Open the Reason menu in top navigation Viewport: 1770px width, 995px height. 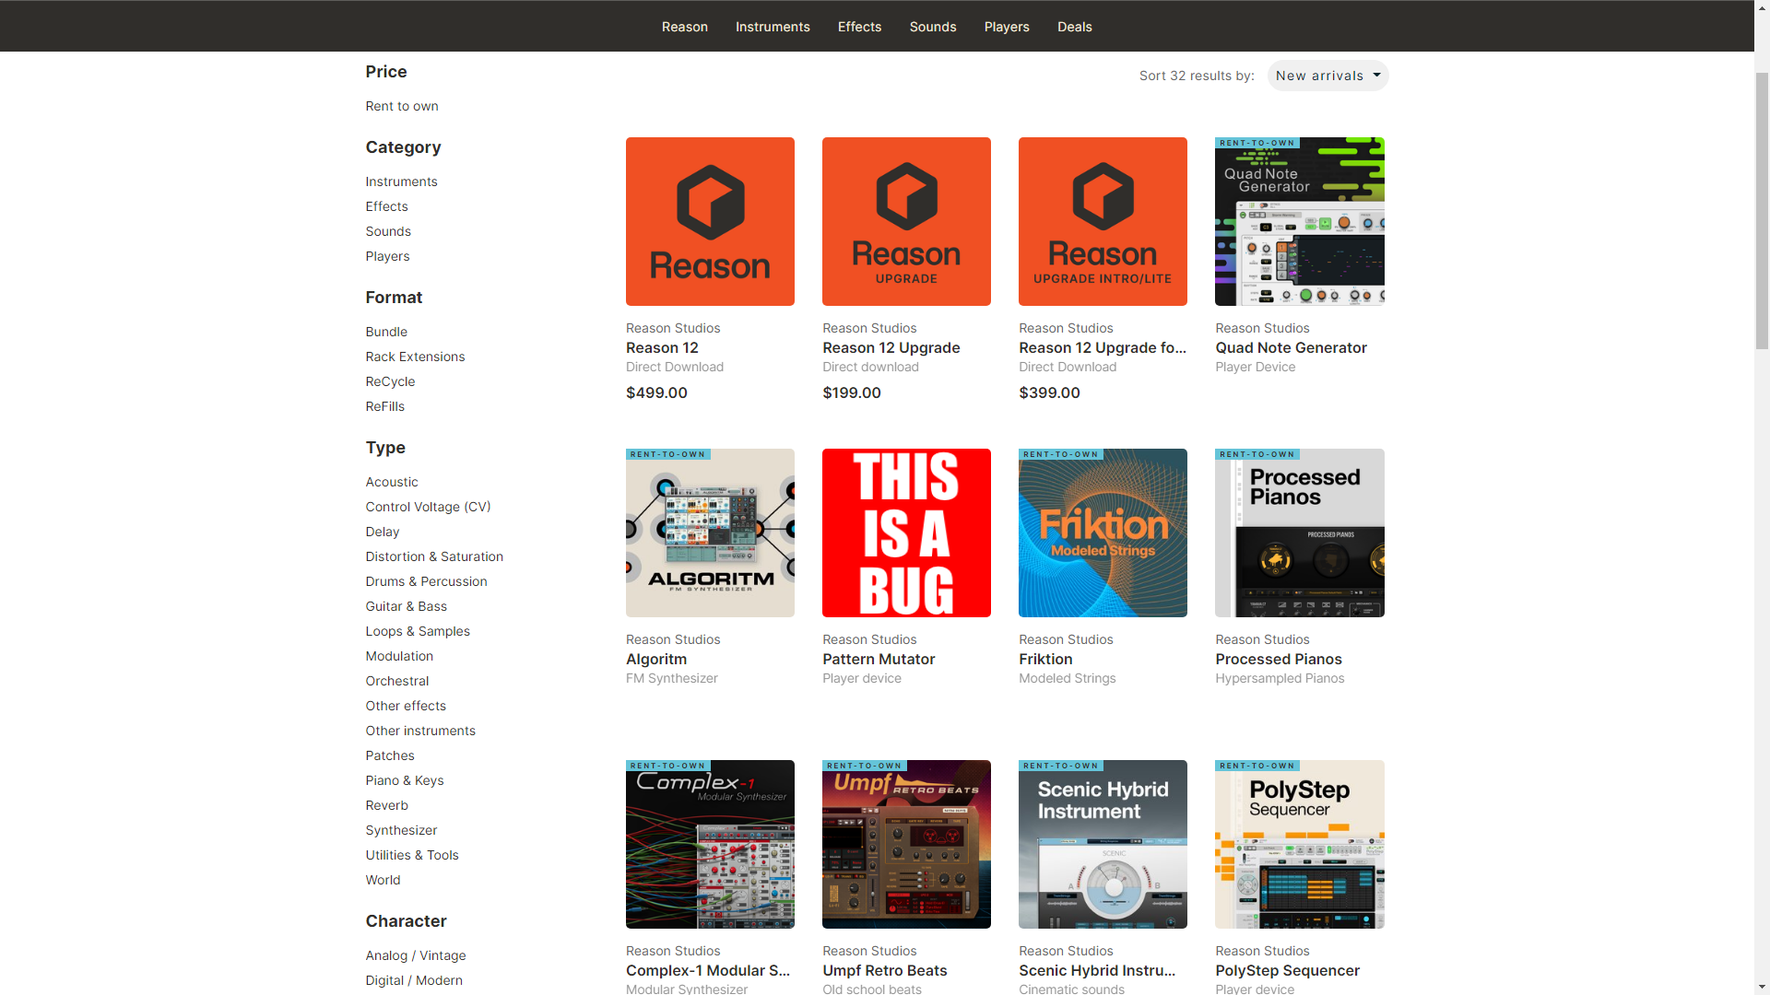click(684, 27)
